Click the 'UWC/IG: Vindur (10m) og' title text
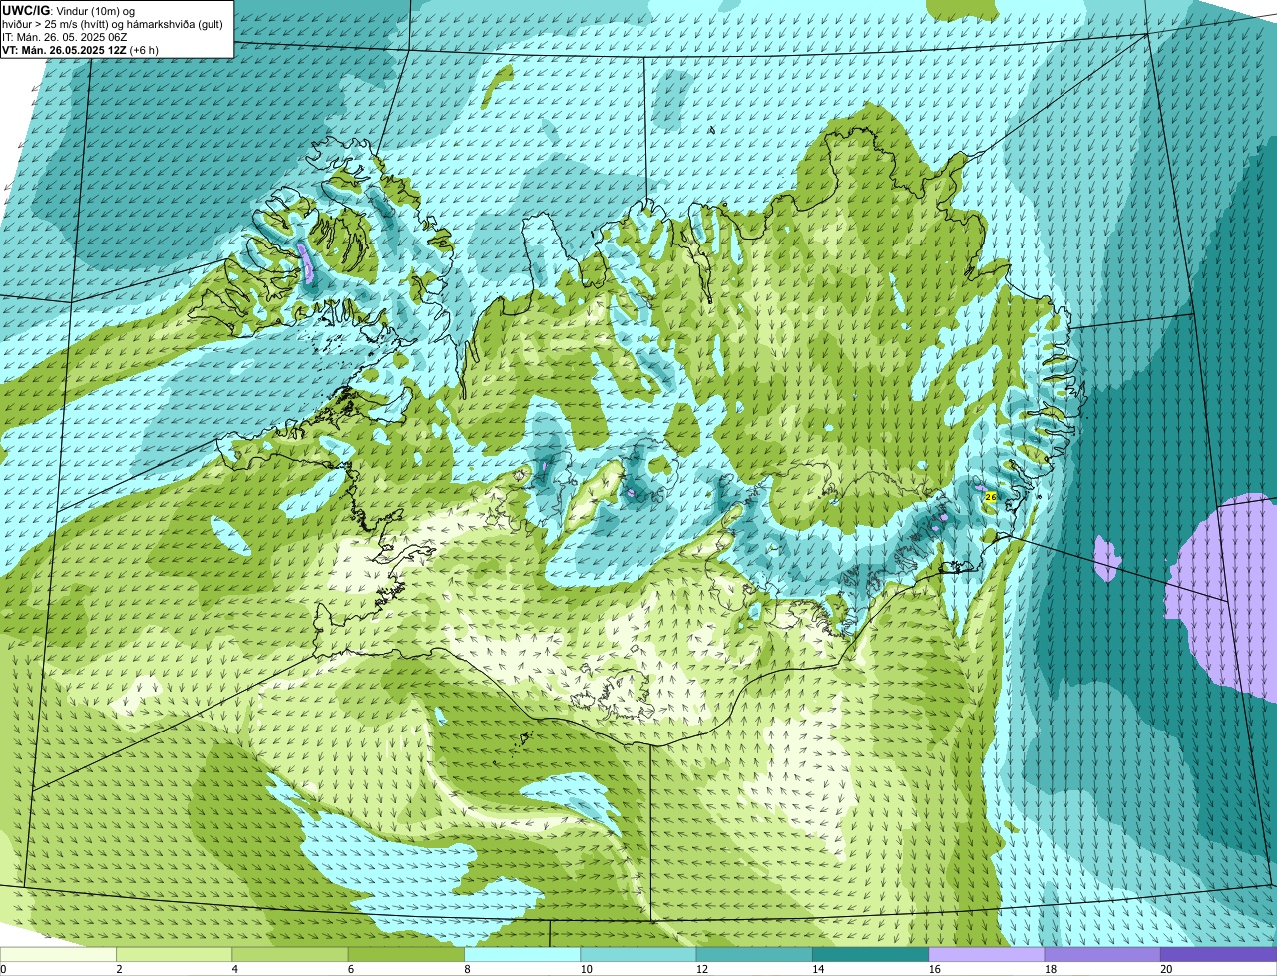Screen dimensions: 1277x976 coord(69,10)
